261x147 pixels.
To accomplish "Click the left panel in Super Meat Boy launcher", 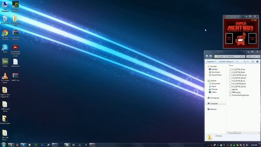I will click(x=229, y=38).
